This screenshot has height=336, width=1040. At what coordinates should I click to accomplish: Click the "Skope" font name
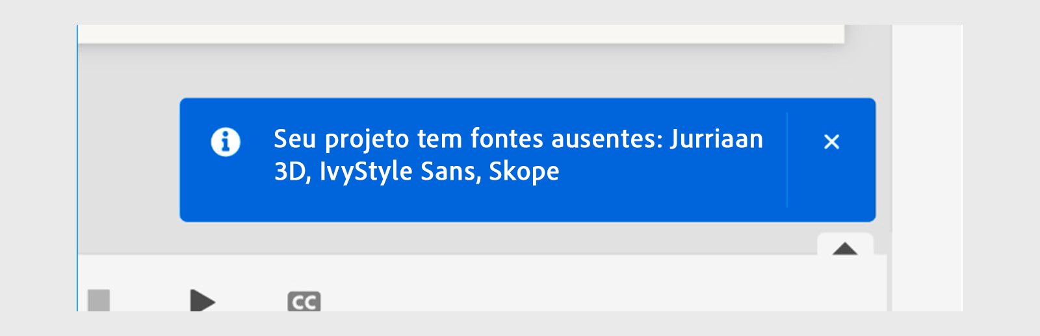(x=523, y=171)
